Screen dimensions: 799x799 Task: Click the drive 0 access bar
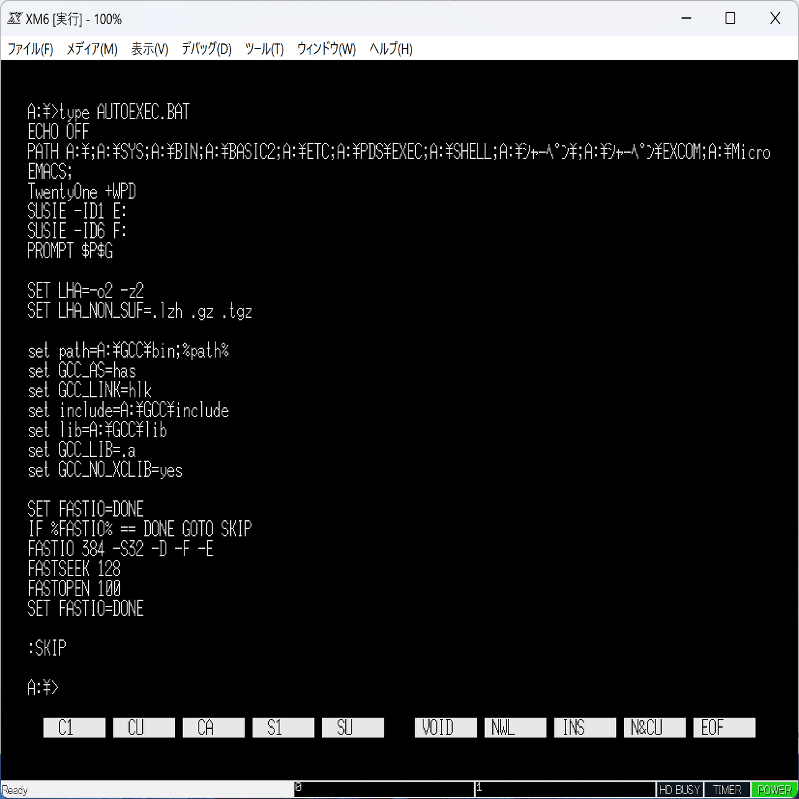[x=385, y=788]
